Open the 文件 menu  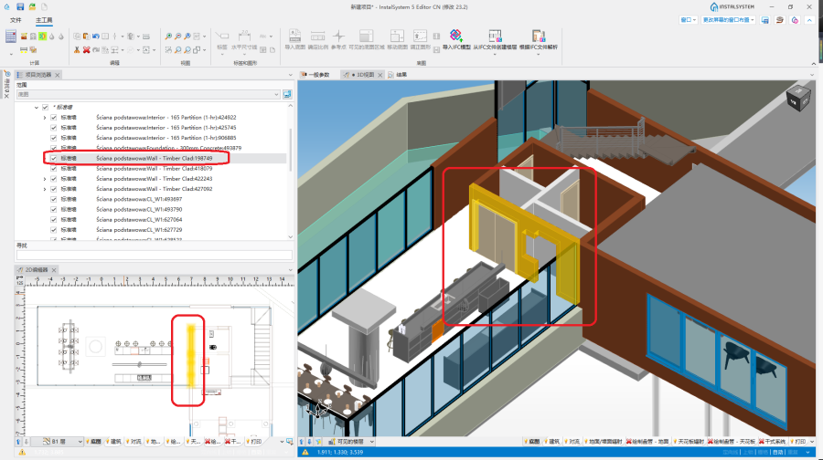(16, 20)
